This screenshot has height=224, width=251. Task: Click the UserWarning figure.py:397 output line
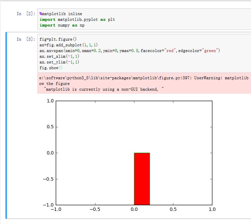[x=144, y=78]
